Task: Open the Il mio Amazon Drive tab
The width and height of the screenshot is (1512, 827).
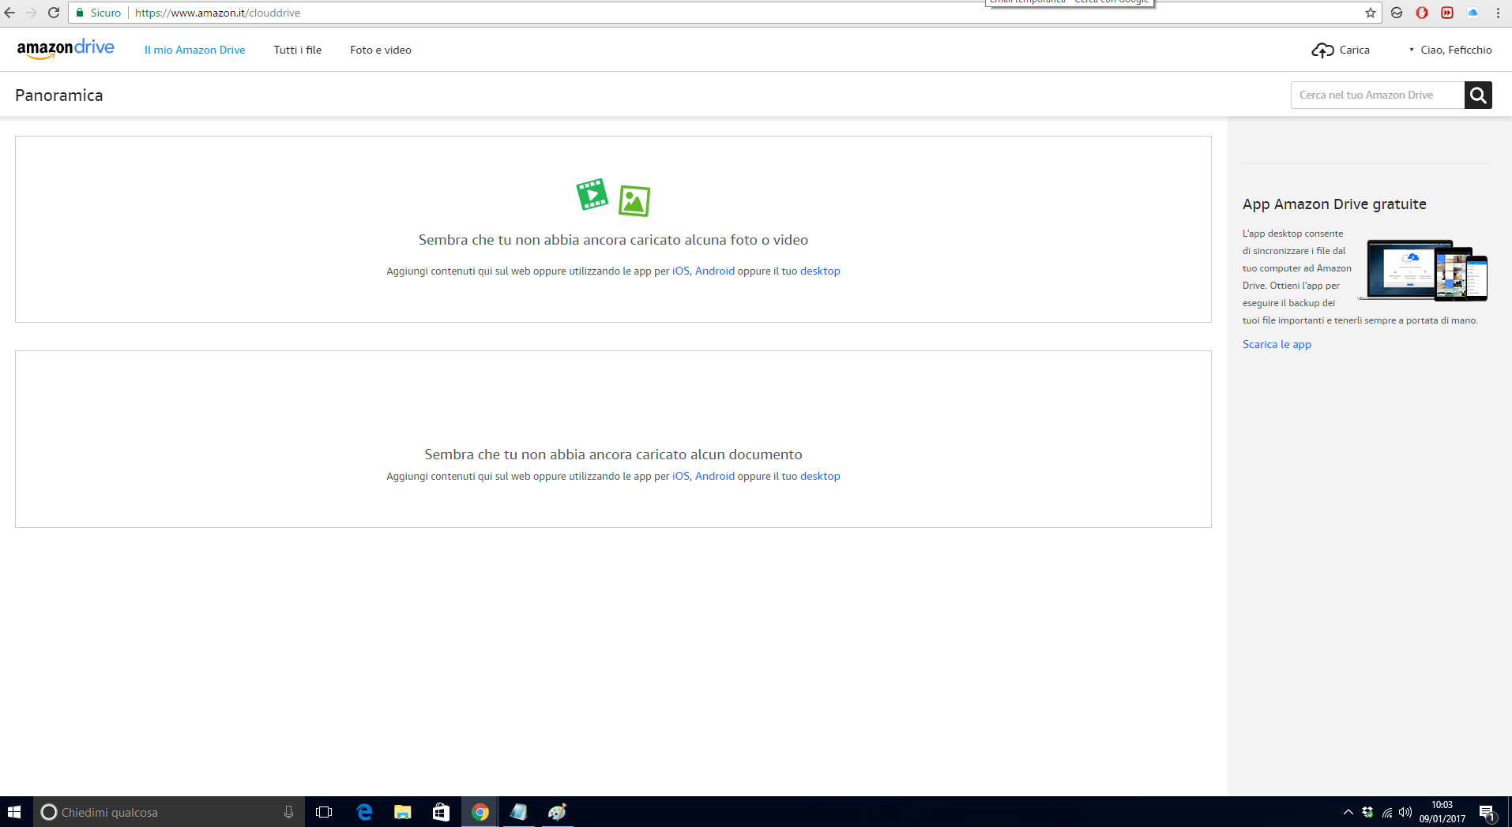Action: (194, 50)
